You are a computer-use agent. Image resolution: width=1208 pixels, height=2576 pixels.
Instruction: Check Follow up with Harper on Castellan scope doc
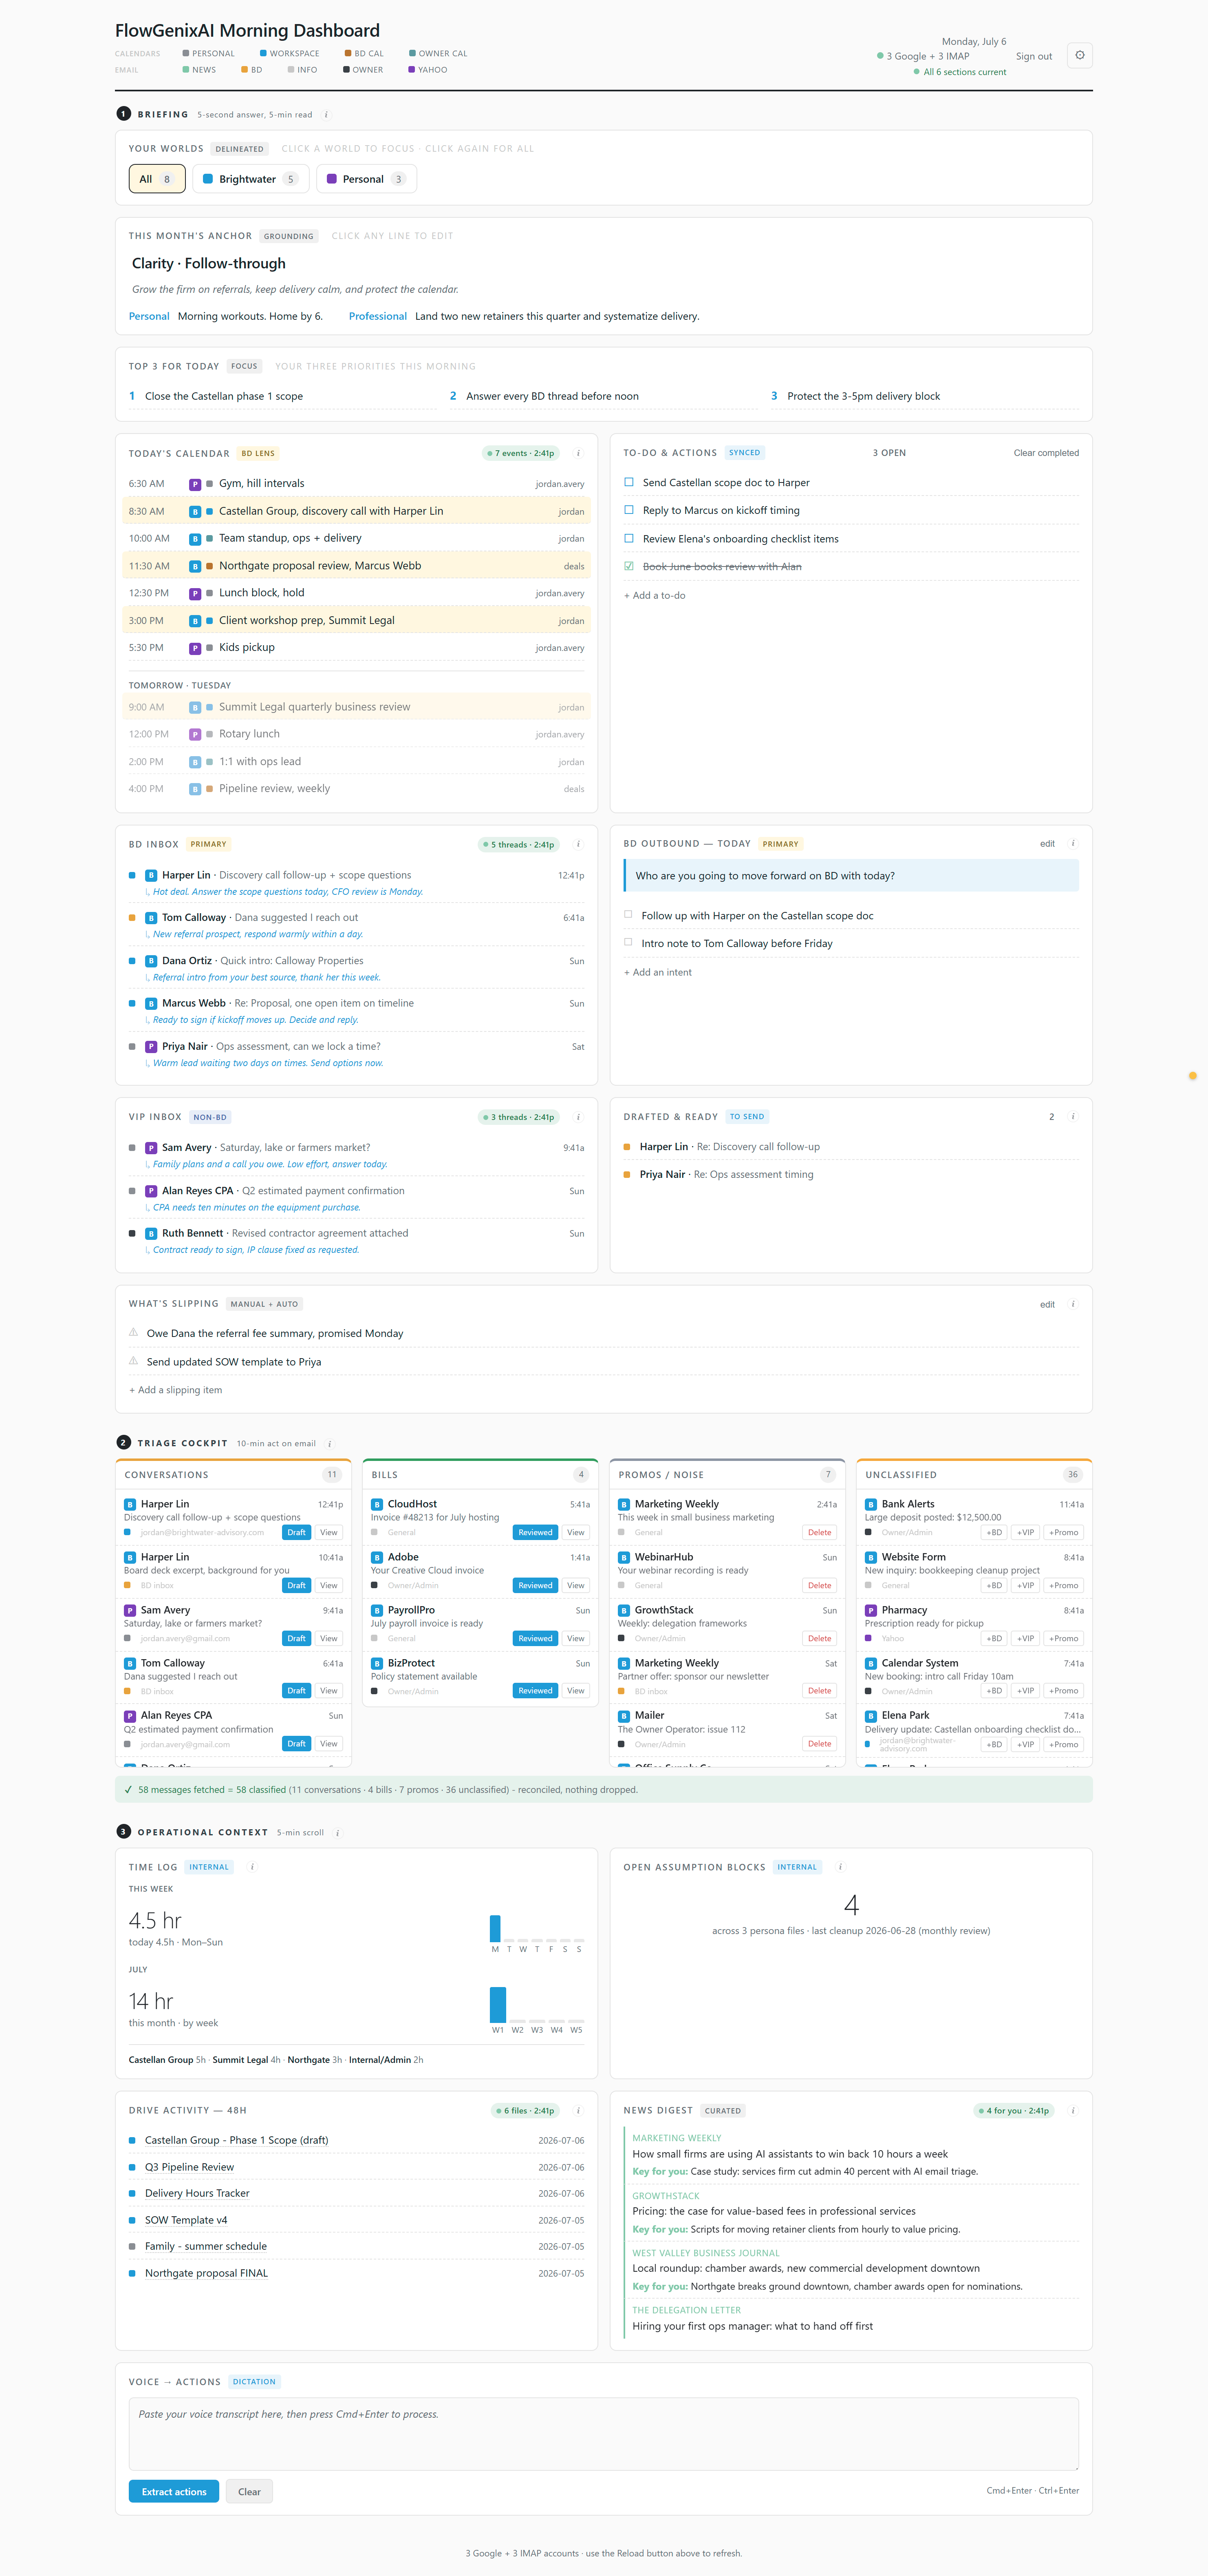pyautogui.click(x=628, y=914)
